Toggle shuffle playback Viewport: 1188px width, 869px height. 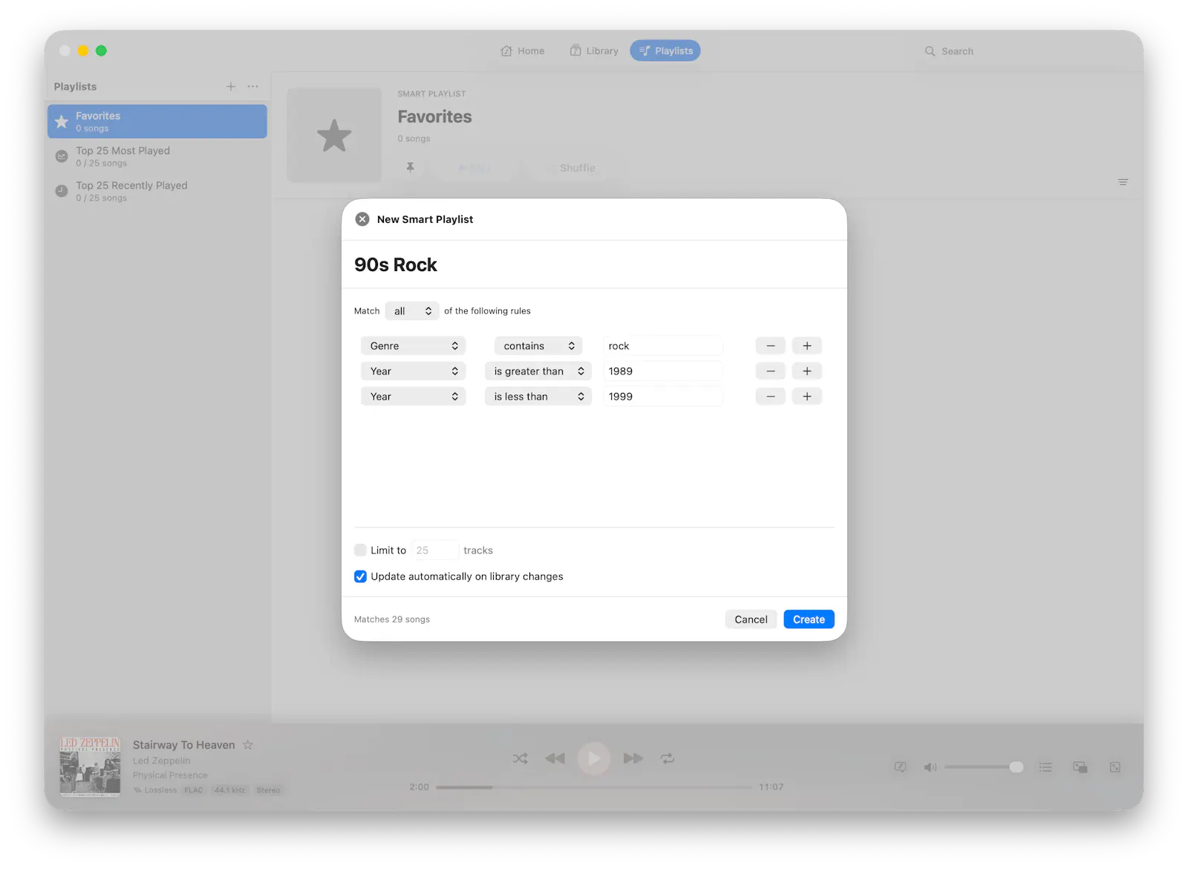click(520, 758)
